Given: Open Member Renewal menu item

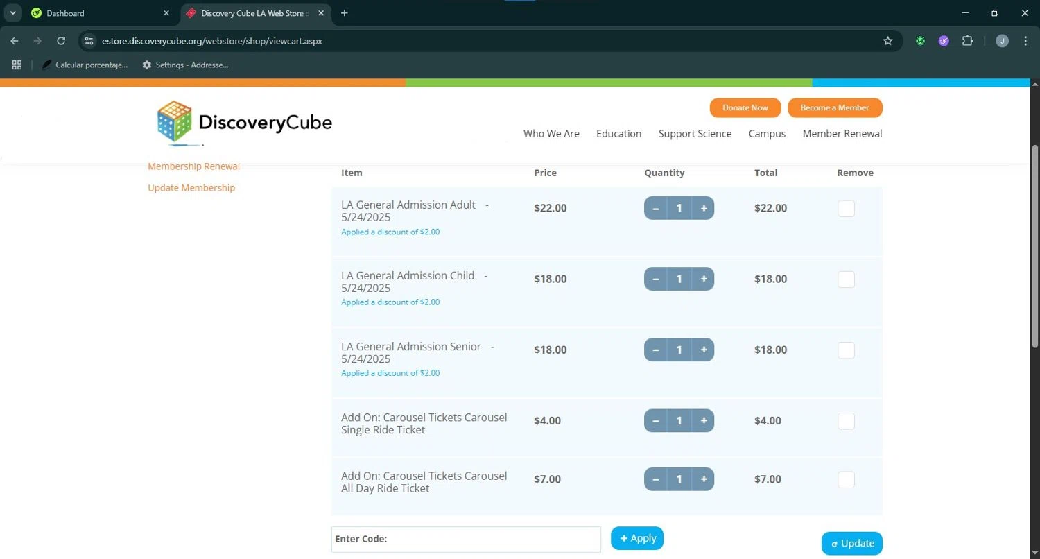Looking at the screenshot, I should tap(842, 134).
